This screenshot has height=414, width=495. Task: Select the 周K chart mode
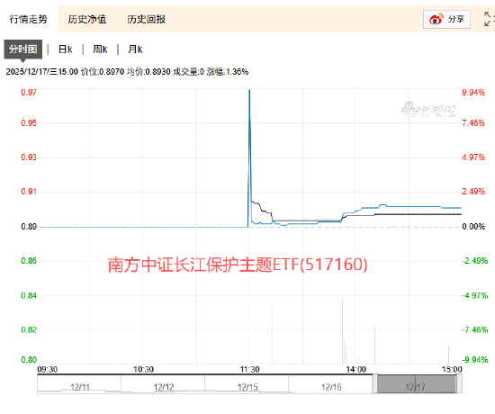click(x=100, y=49)
